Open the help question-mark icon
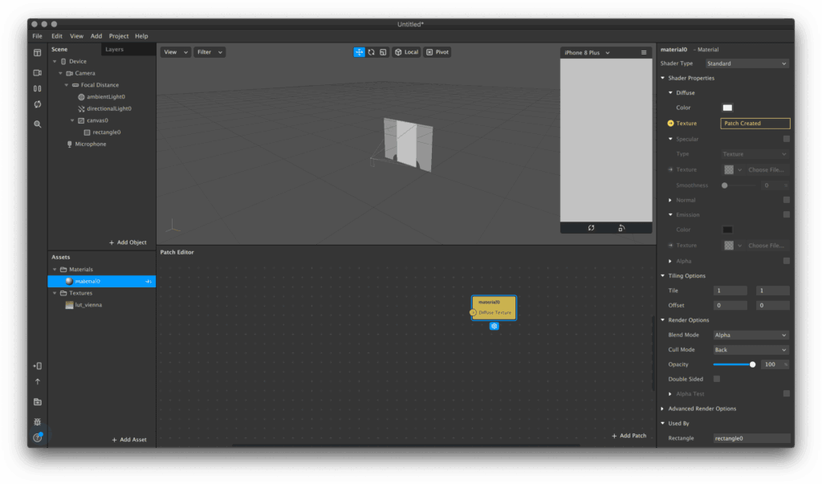The height and width of the screenshot is (484, 822). click(37, 437)
